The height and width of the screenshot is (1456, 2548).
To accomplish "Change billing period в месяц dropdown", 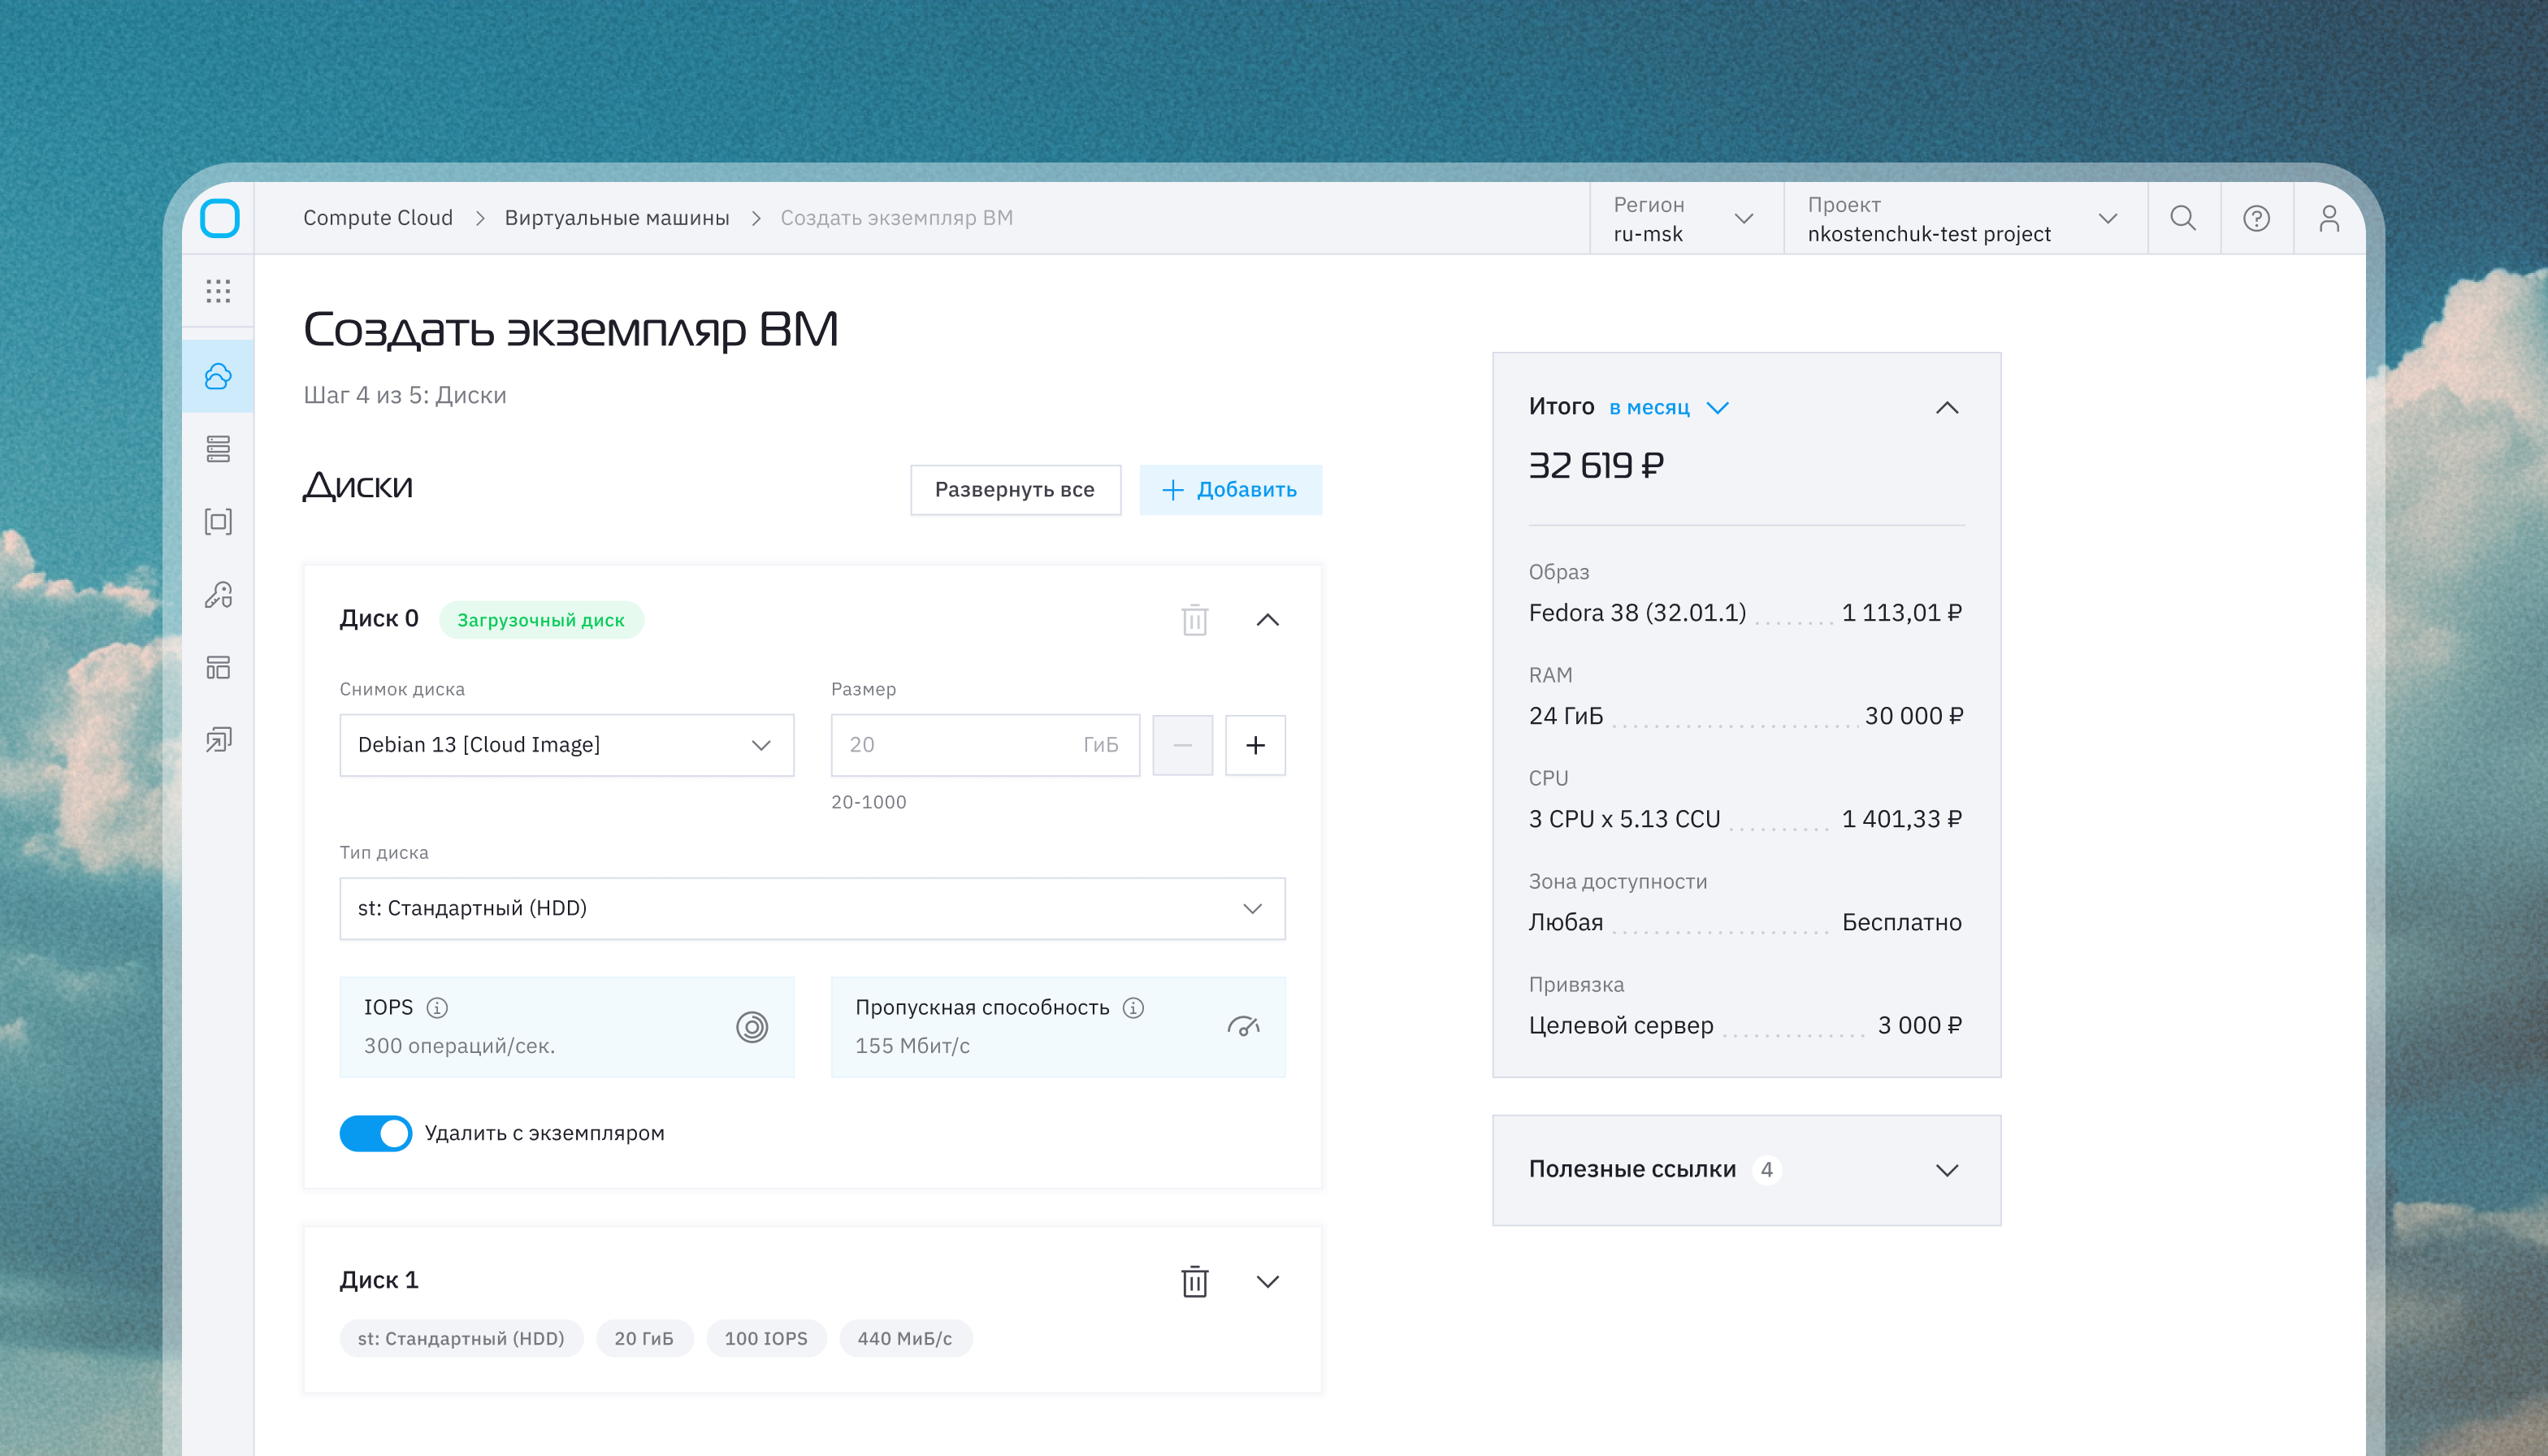I will pos(1668,407).
